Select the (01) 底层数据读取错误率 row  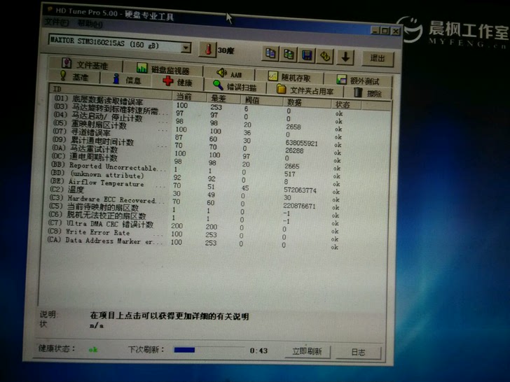tap(198, 105)
